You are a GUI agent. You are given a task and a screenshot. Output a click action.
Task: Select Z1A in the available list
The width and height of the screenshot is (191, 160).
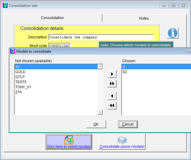pos(56,92)
